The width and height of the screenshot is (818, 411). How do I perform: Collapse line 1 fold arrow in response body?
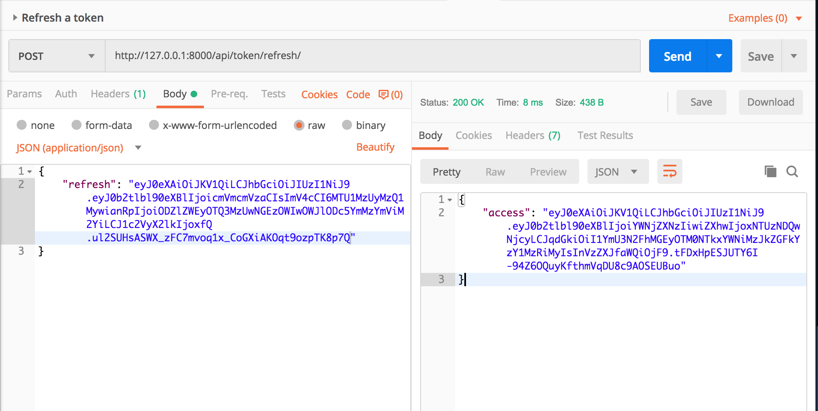tap(450, 200)
